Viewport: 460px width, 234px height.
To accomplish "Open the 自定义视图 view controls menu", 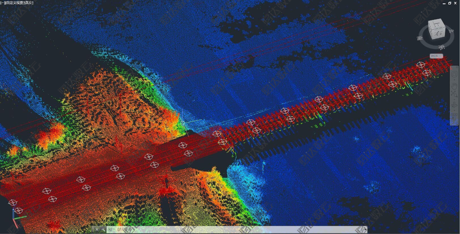I will click(14, 3).
